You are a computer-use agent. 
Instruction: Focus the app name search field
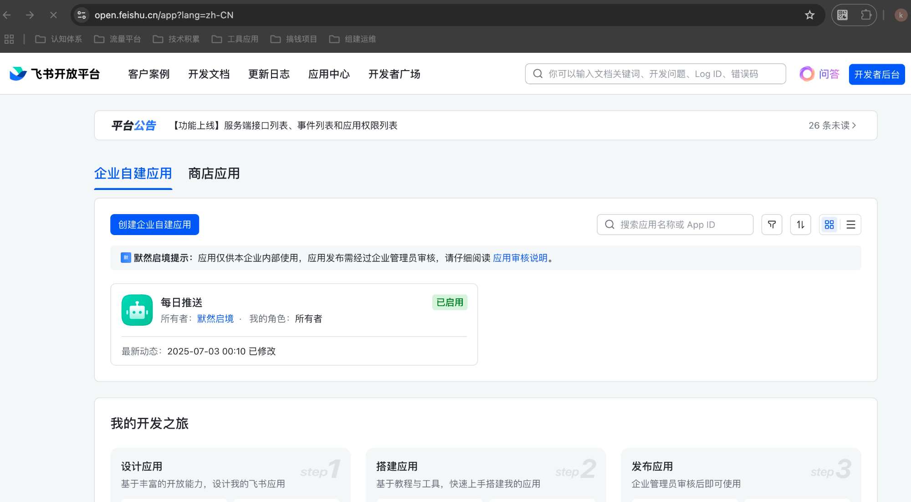pyautogui.click(x=679, y=225)
